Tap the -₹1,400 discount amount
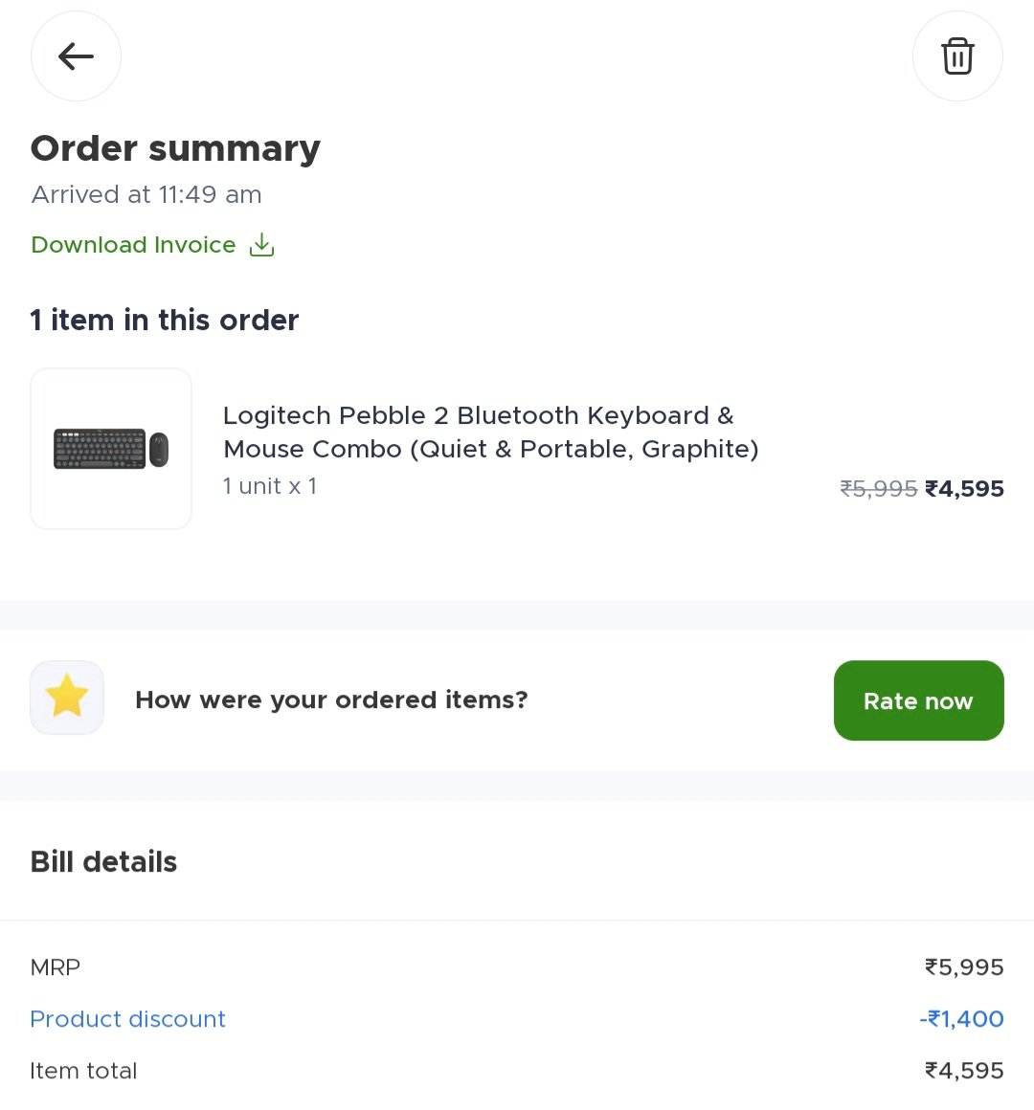 961,1019
